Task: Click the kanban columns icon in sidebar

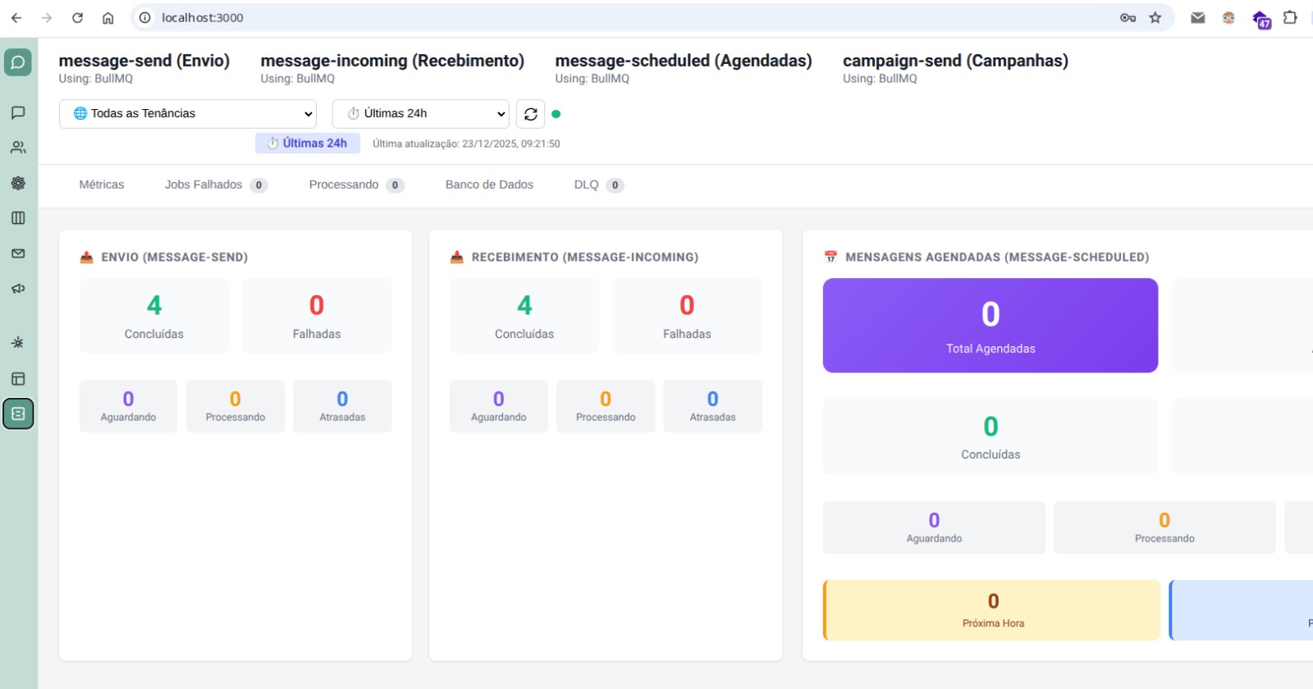Action: click(x=18, y=218)
